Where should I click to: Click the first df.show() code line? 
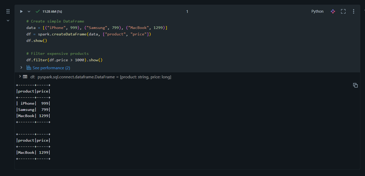click(x=36, y=40)
